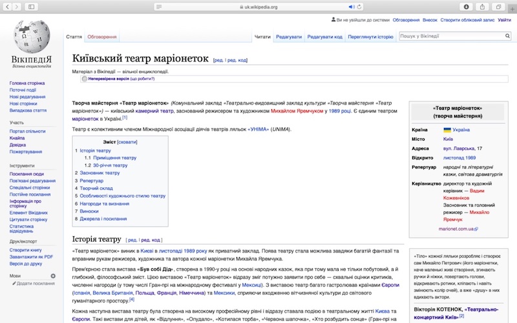Open language settings gear icon
The image size is (517, 323).
click(53, 276)
